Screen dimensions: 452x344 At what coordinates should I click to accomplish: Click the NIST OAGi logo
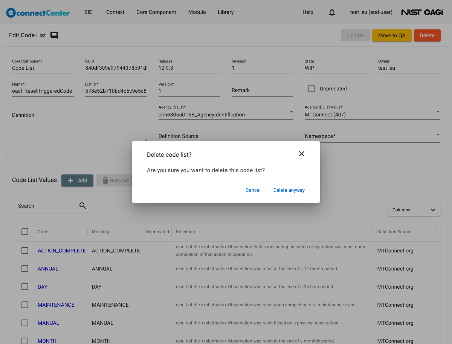[x=422, y=12]
